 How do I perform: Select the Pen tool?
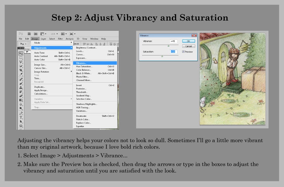pos(21,113)
